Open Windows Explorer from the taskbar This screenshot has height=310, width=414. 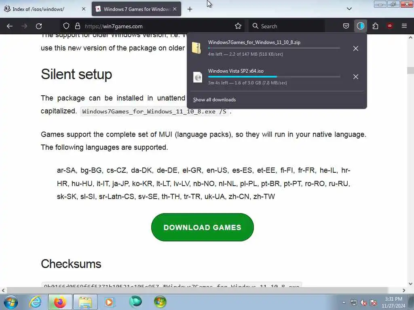tap(85, 302)
